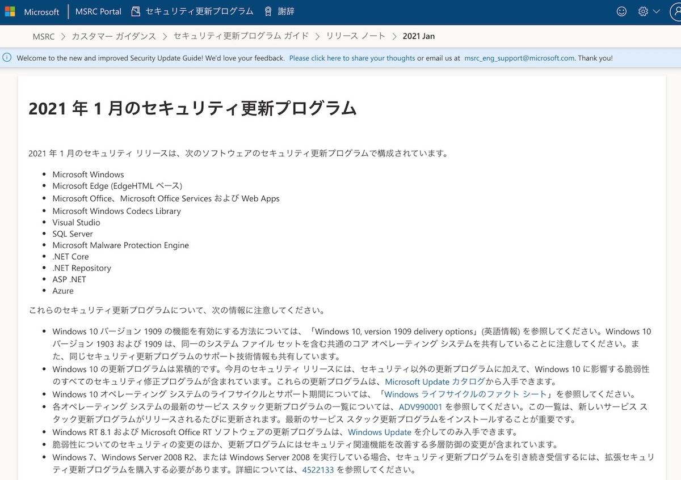Go to the カスタマー ガイダンス breadcrumb
Screen dimensions: 681x480
point(113,36)
